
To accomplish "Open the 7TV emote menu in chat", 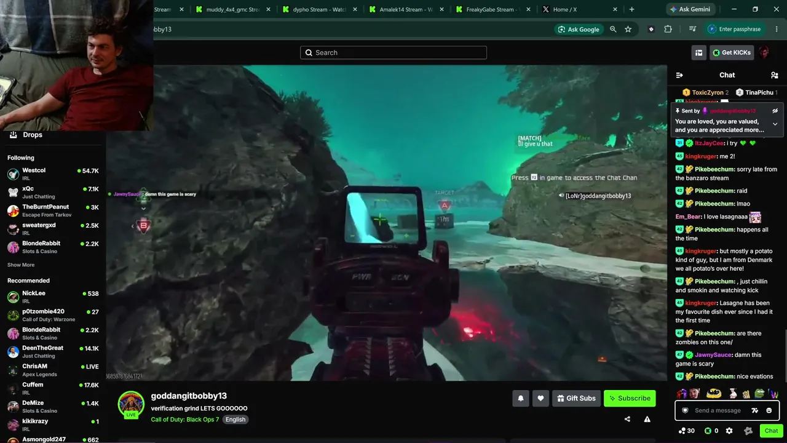I will pyautogui.click(x=755, y=410).
